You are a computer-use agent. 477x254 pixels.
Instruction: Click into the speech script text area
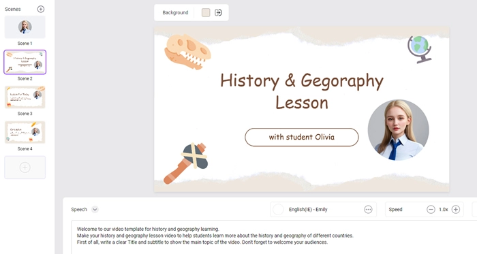click(x=274, y=237)
